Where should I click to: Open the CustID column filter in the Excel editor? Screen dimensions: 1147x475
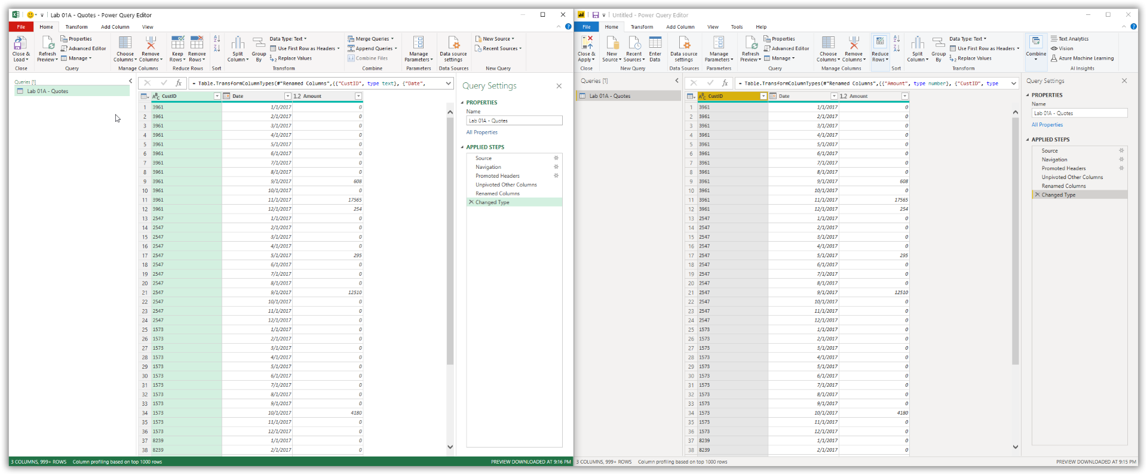[217, 96]
